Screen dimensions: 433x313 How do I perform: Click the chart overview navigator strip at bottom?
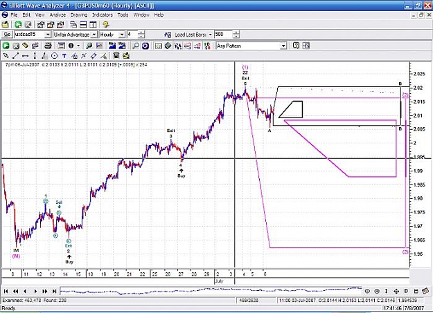coord(211,291)
